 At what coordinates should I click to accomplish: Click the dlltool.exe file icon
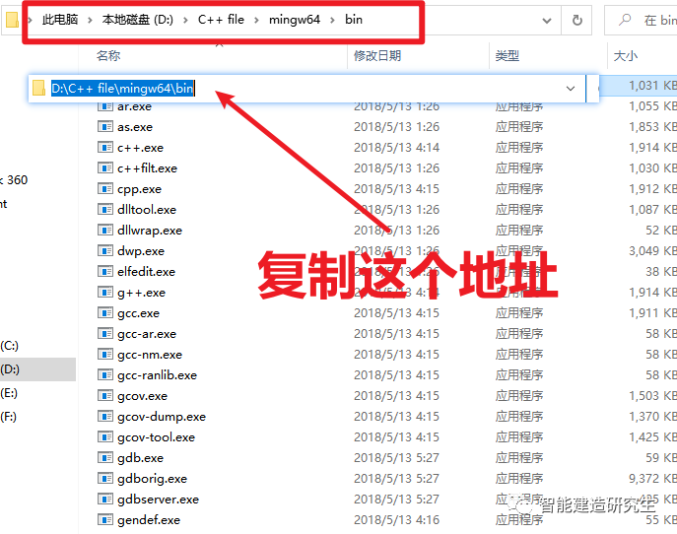104,210
